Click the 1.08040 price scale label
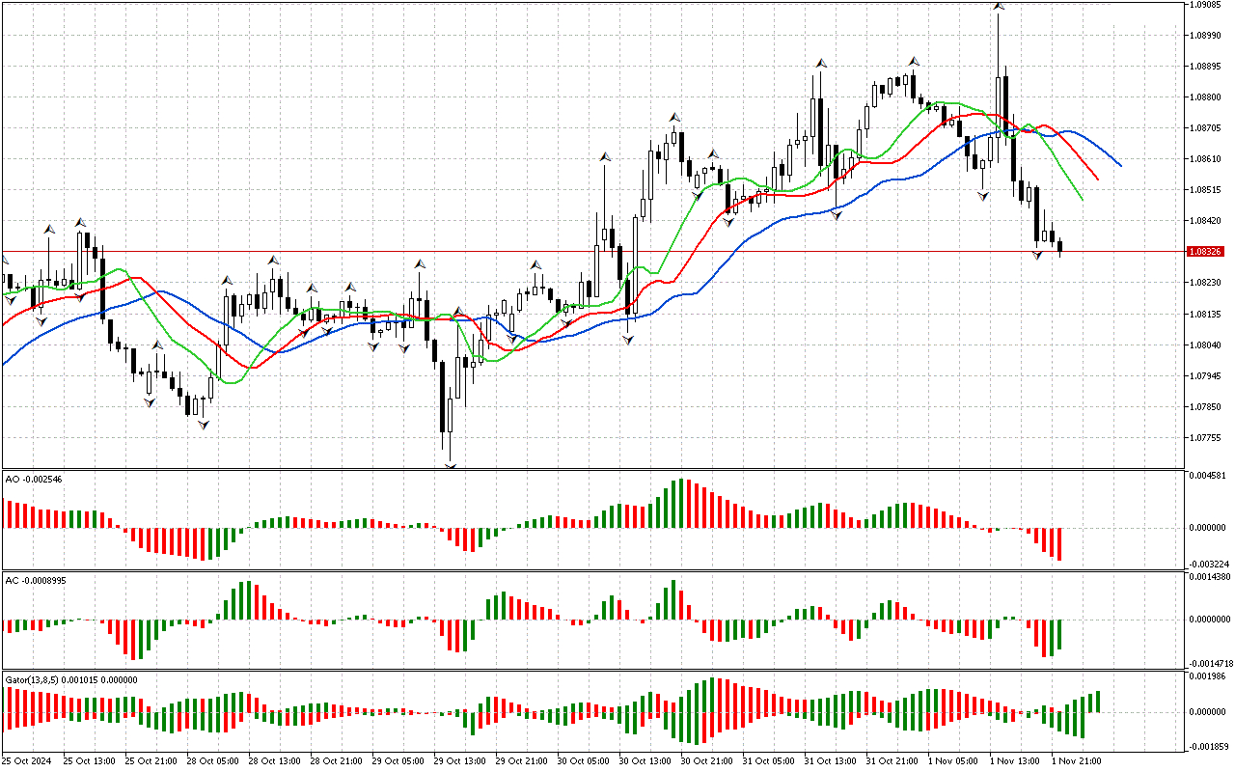 point(1206,345)
